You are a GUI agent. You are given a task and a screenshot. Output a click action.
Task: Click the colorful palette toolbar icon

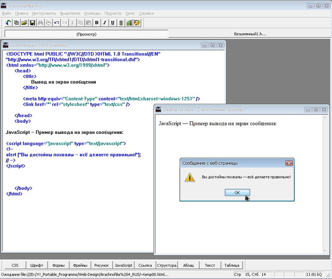tap(137, 23)
